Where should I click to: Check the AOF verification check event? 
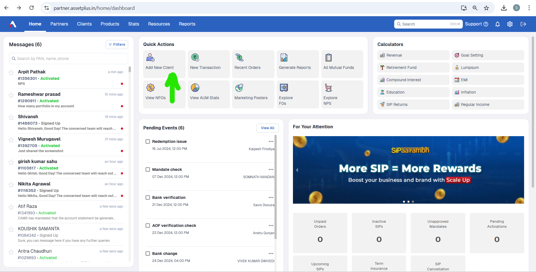click(148, 225)
